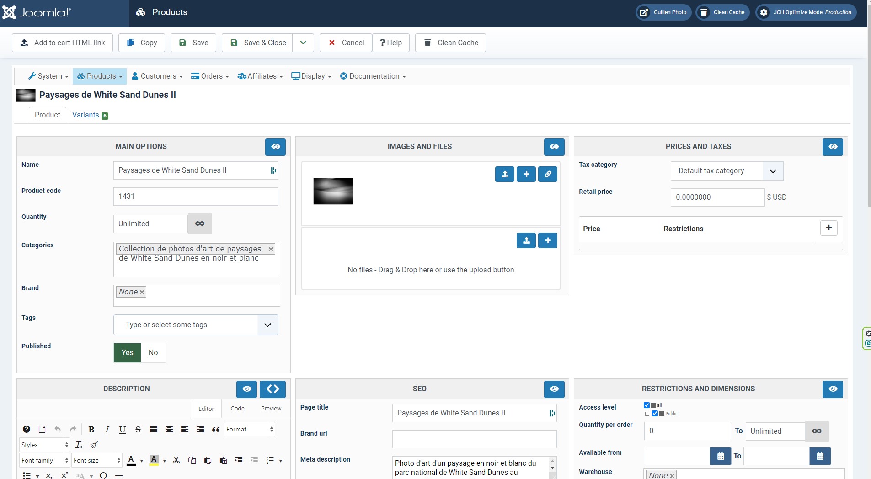Justify text in the description editor

pyautogui.click(x=154, y=429)
